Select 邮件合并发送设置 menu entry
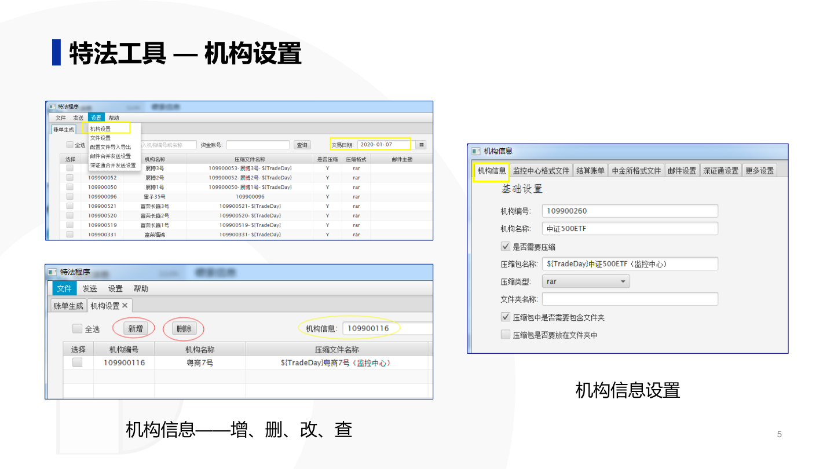The width and height of the screenshot is (834, 469). (111, 156)
